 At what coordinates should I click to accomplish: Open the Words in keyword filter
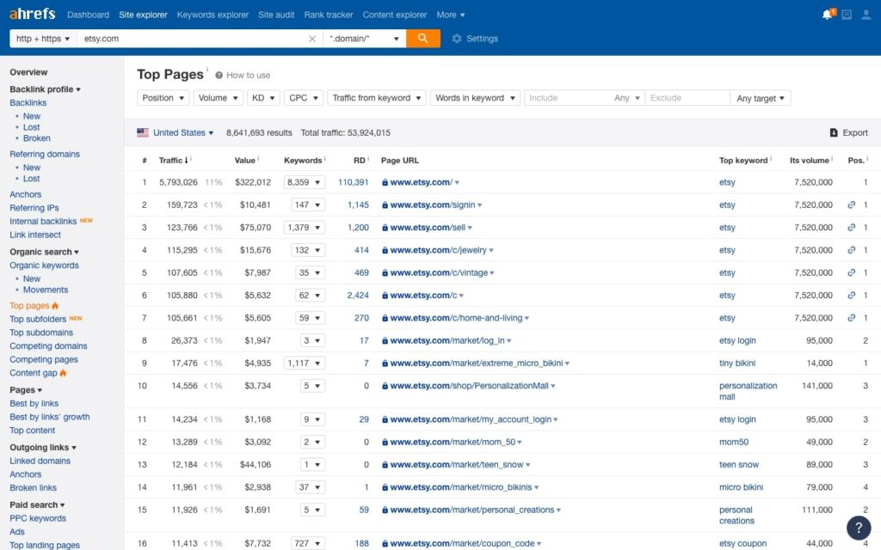click(x=475, y=98)
